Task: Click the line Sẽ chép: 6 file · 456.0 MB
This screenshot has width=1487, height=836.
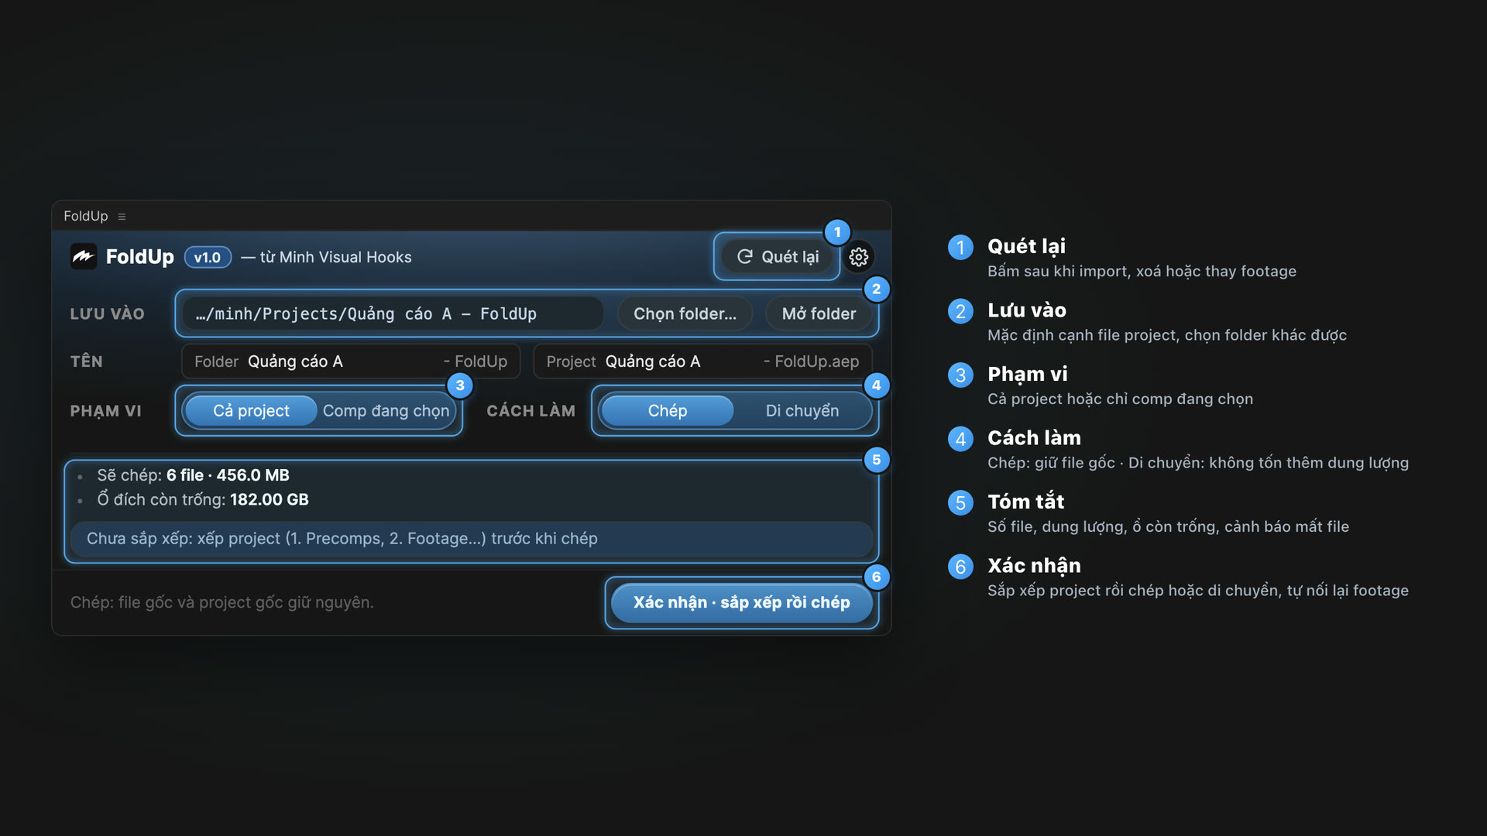Action: (193, 475)
